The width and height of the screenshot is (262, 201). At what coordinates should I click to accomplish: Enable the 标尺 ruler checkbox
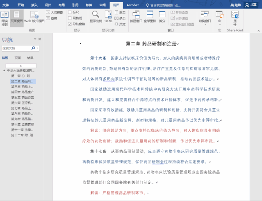70,13
